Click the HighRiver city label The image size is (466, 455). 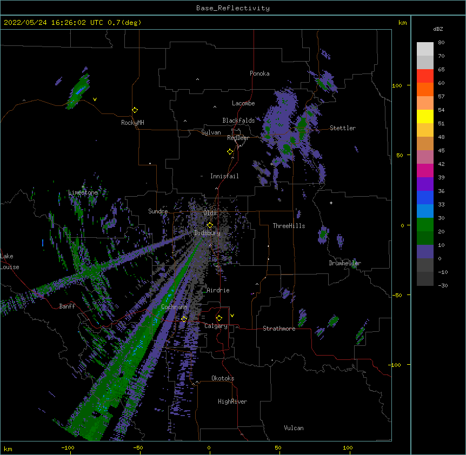[x=232, y=402]
